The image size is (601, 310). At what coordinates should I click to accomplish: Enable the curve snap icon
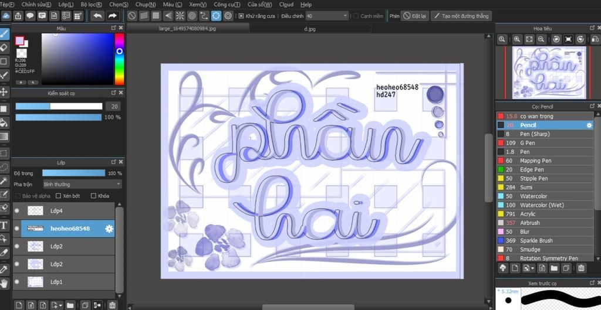click(x=204, y=16)
